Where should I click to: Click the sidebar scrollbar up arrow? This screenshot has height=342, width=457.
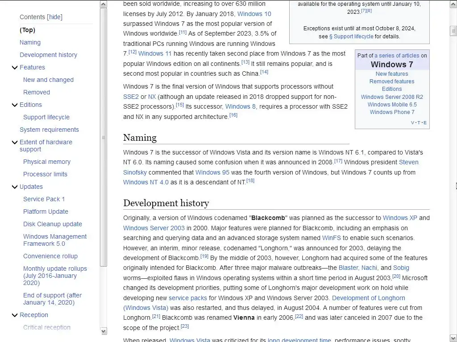point(104,4)
